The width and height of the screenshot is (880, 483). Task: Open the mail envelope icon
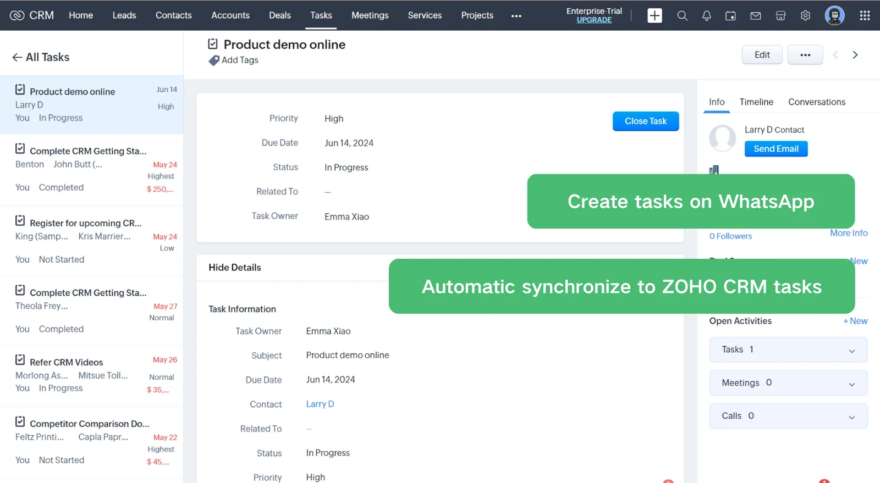(x=756, y=15)
